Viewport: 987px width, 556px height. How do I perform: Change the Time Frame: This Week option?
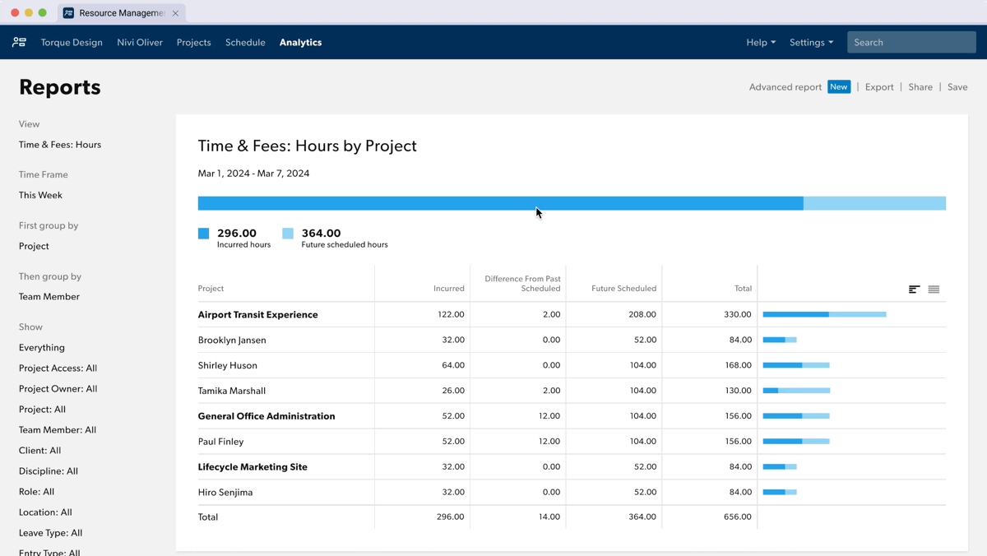[x=40, y=195]
